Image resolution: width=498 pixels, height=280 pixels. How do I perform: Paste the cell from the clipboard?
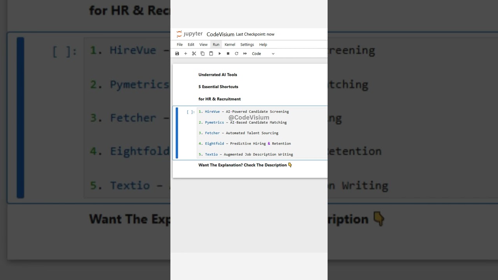tap(211, 54)
